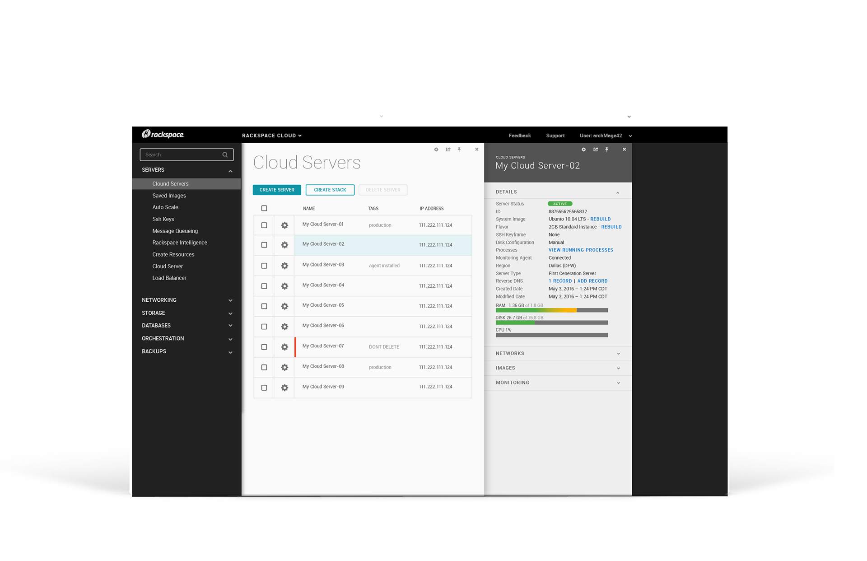Toggle the select-all servers checkbox
This screenshot has width=867, height=561.
click(x=264, y=208)
